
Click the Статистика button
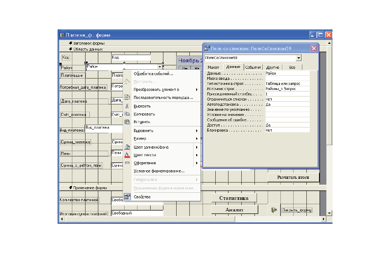pyautogui.click(x=234, y=198)
